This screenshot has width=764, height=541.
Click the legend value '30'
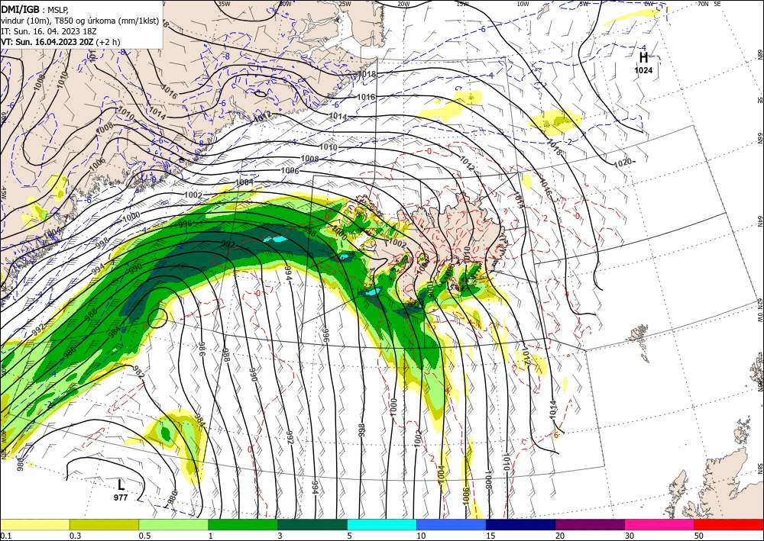(x=630, y=536)
